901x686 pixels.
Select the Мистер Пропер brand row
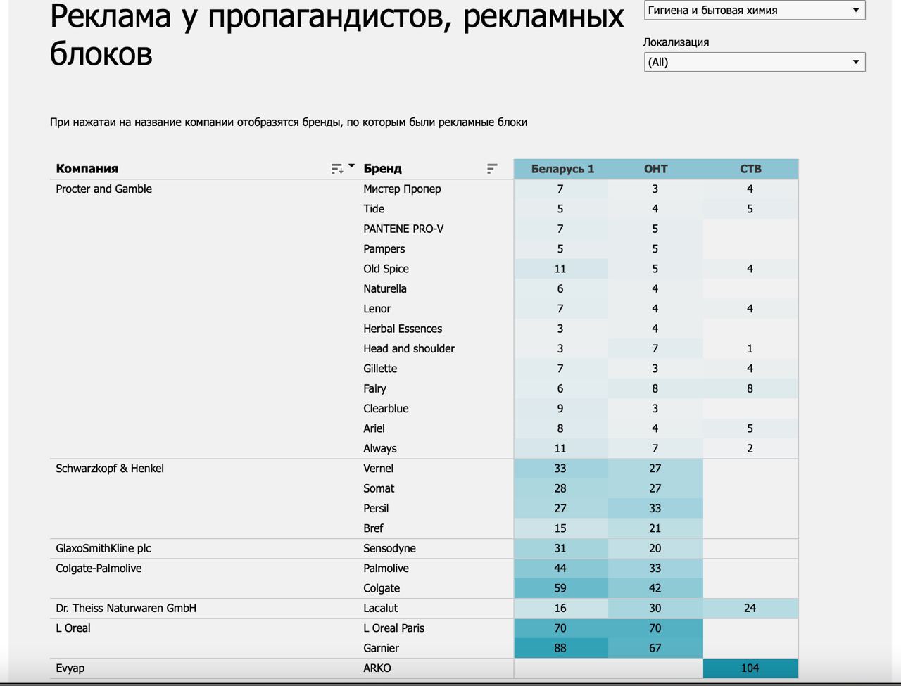coord(402,189)
